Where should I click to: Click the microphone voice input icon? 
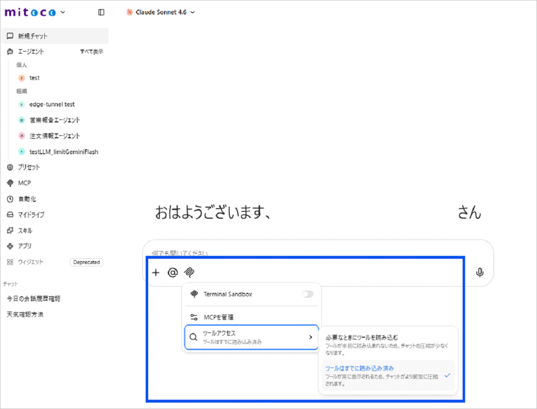click(x=480, y=273)
